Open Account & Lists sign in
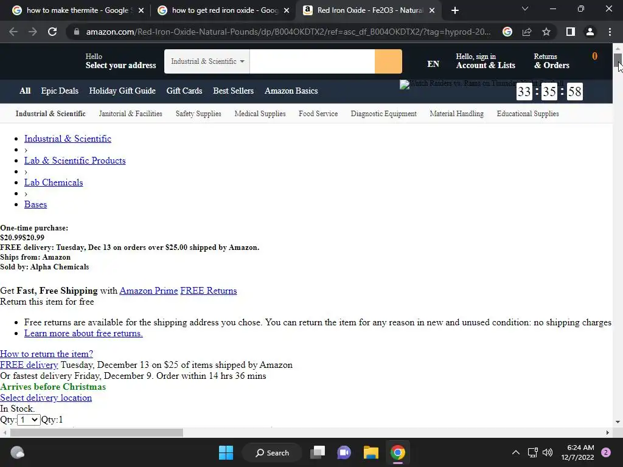Viewport: 623px width, 467px height. point(486,61)
